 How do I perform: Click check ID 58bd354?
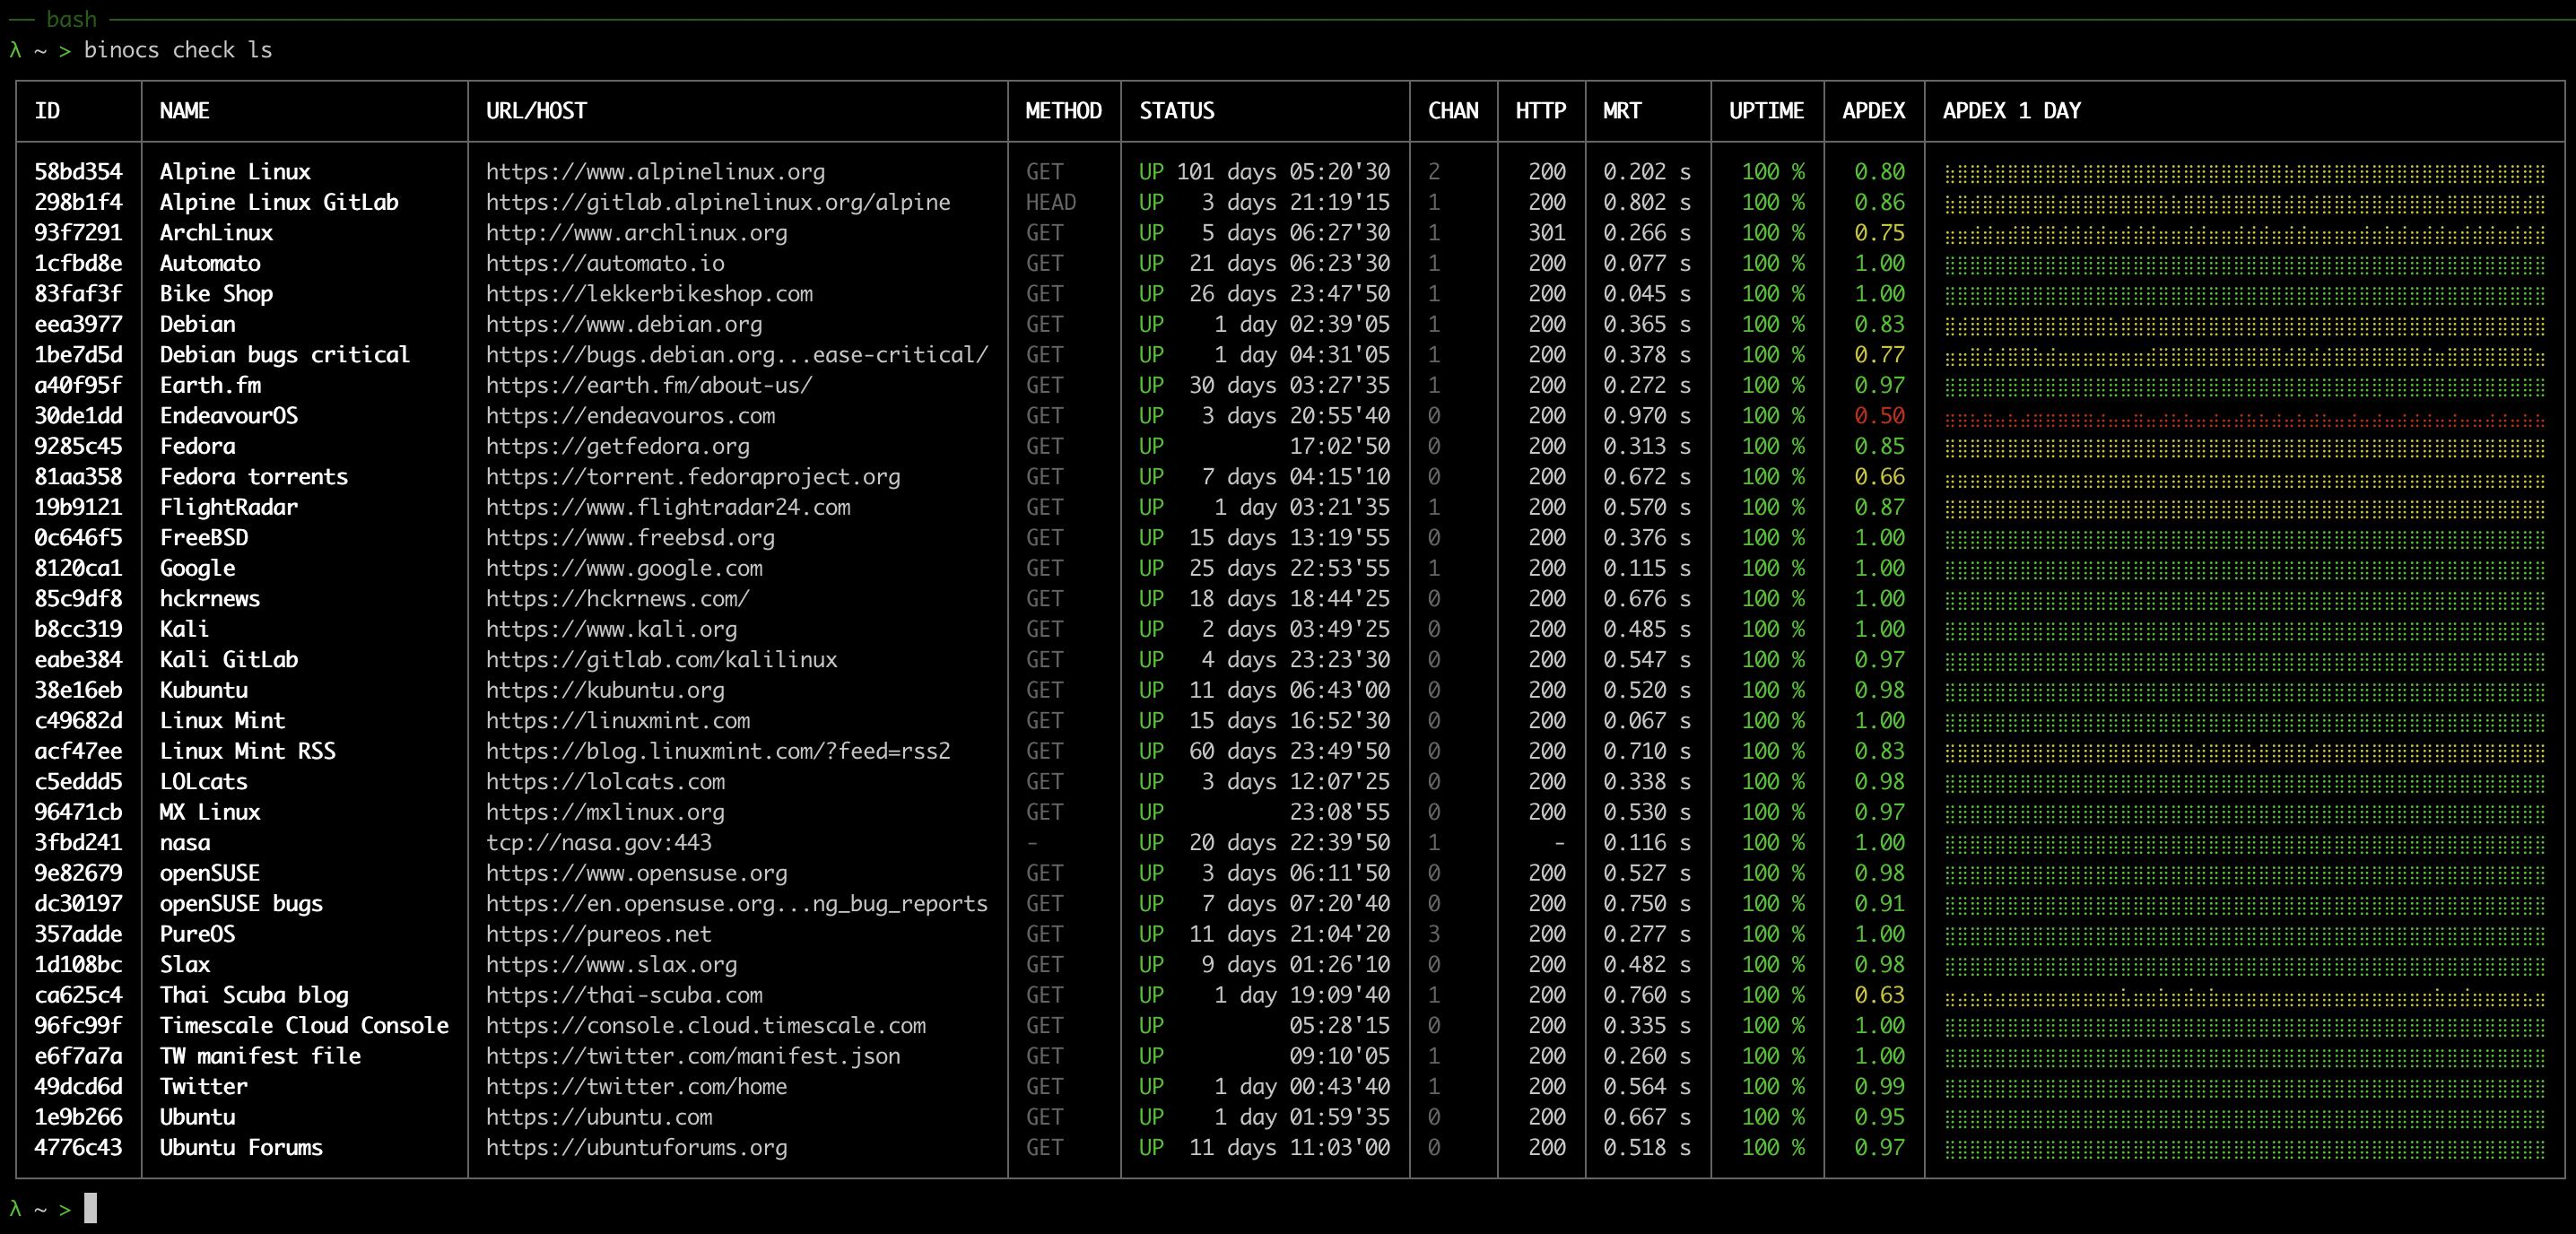click(x=78, y=172)
